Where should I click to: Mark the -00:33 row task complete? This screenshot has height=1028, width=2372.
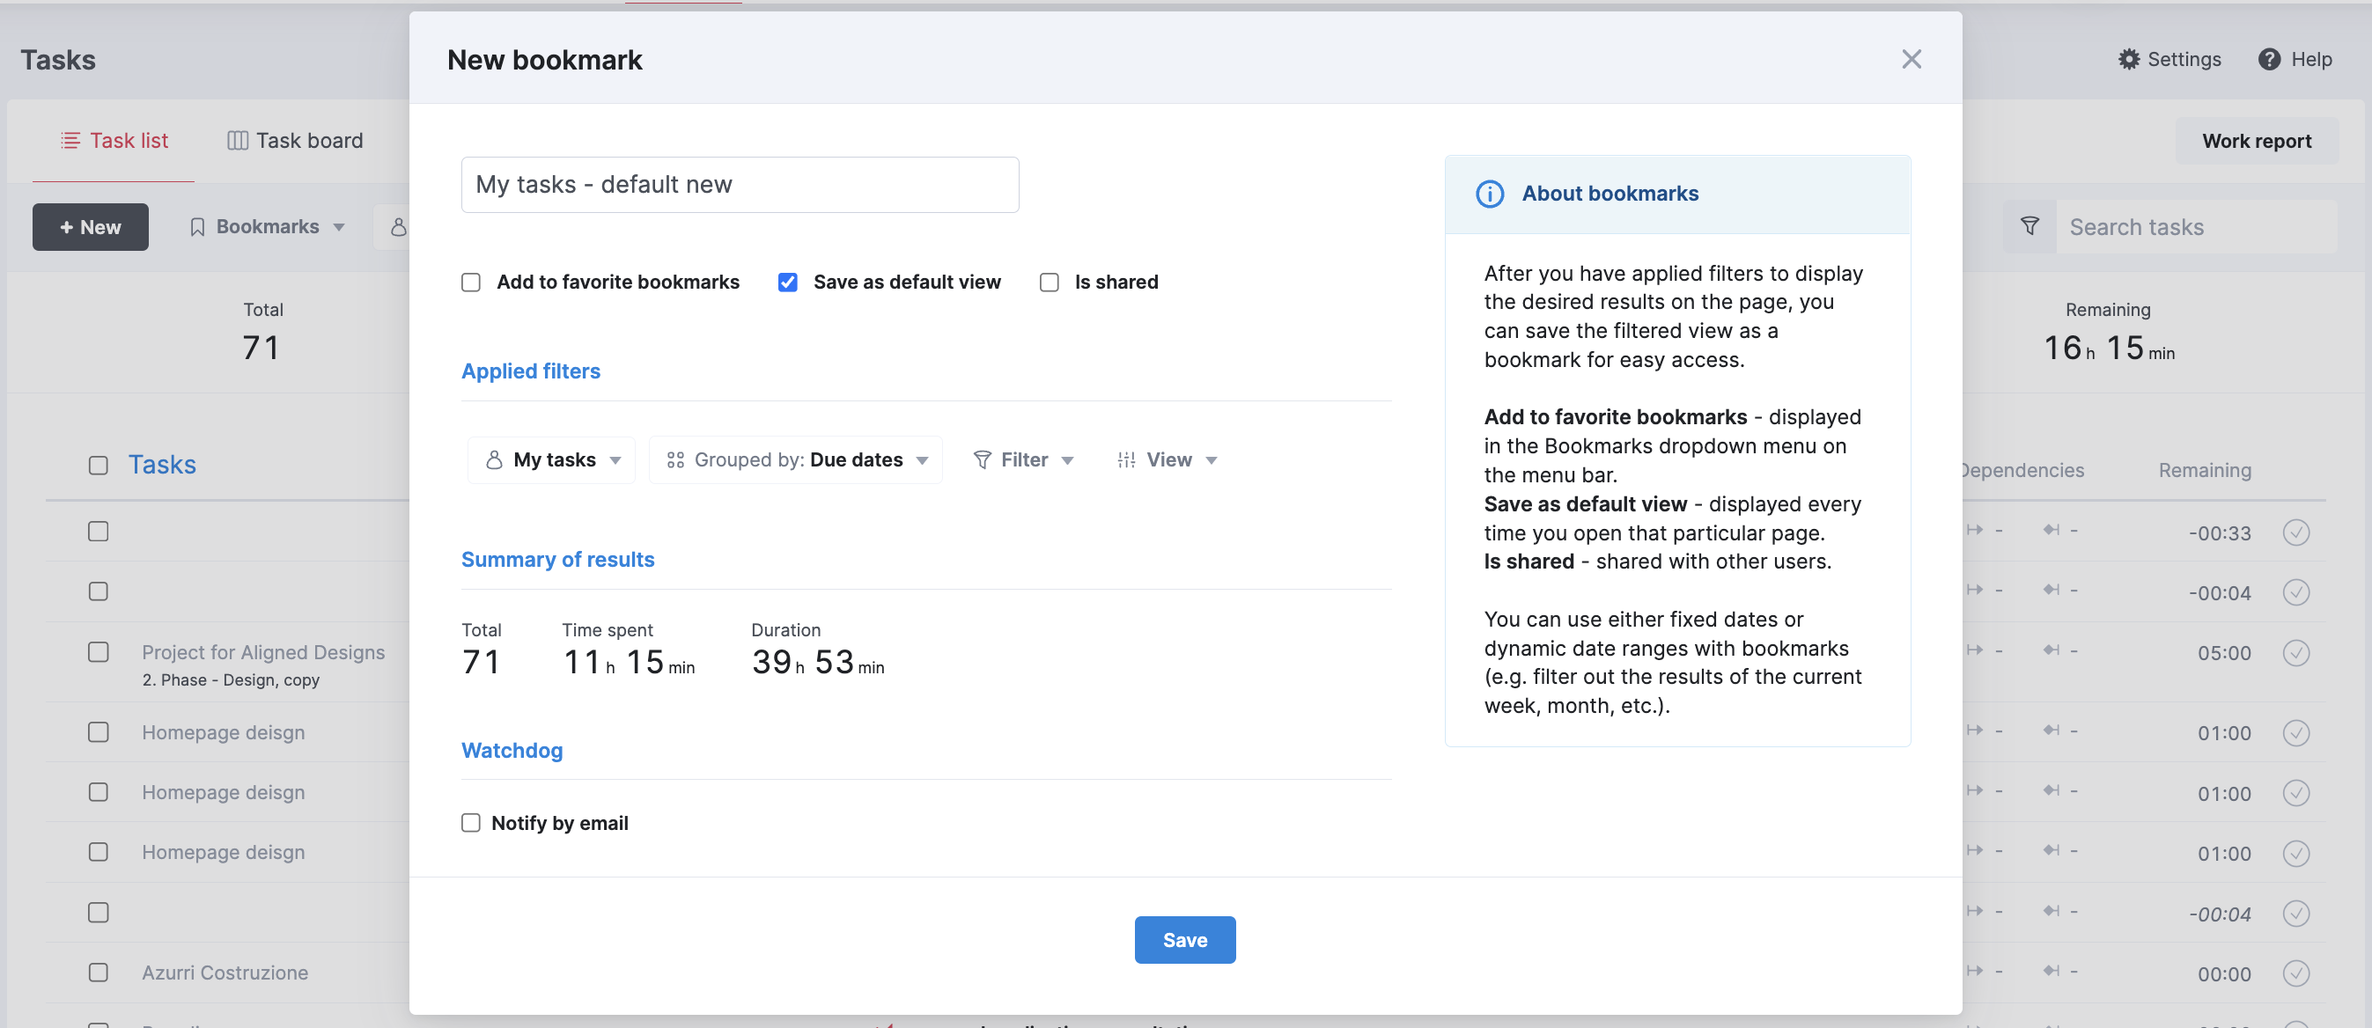pos(2295,532)
